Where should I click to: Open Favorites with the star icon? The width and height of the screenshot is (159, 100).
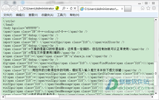pos(148,8)
